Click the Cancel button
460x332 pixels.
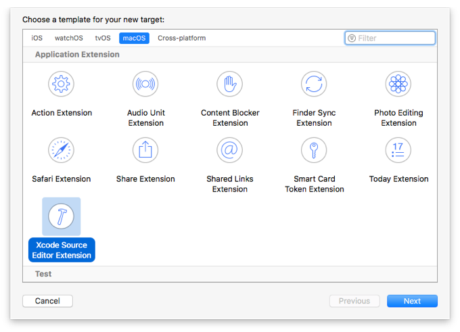pos(47,301)
